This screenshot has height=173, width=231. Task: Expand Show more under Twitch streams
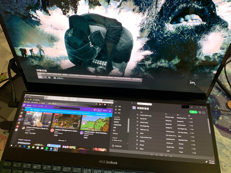(x=62, y=141)
